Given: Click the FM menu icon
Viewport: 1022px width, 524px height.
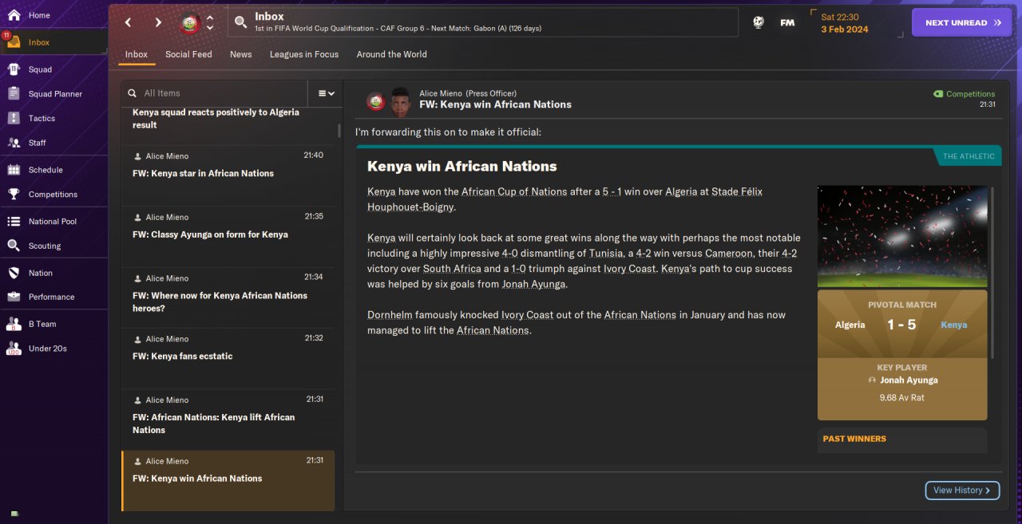Looking at the screenshot, I should [787, 22].
